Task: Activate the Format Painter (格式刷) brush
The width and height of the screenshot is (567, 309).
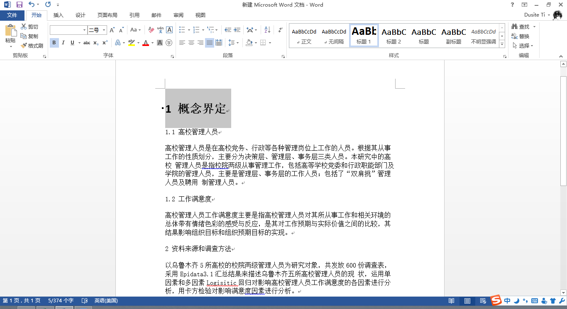Action: click(32, 46)
